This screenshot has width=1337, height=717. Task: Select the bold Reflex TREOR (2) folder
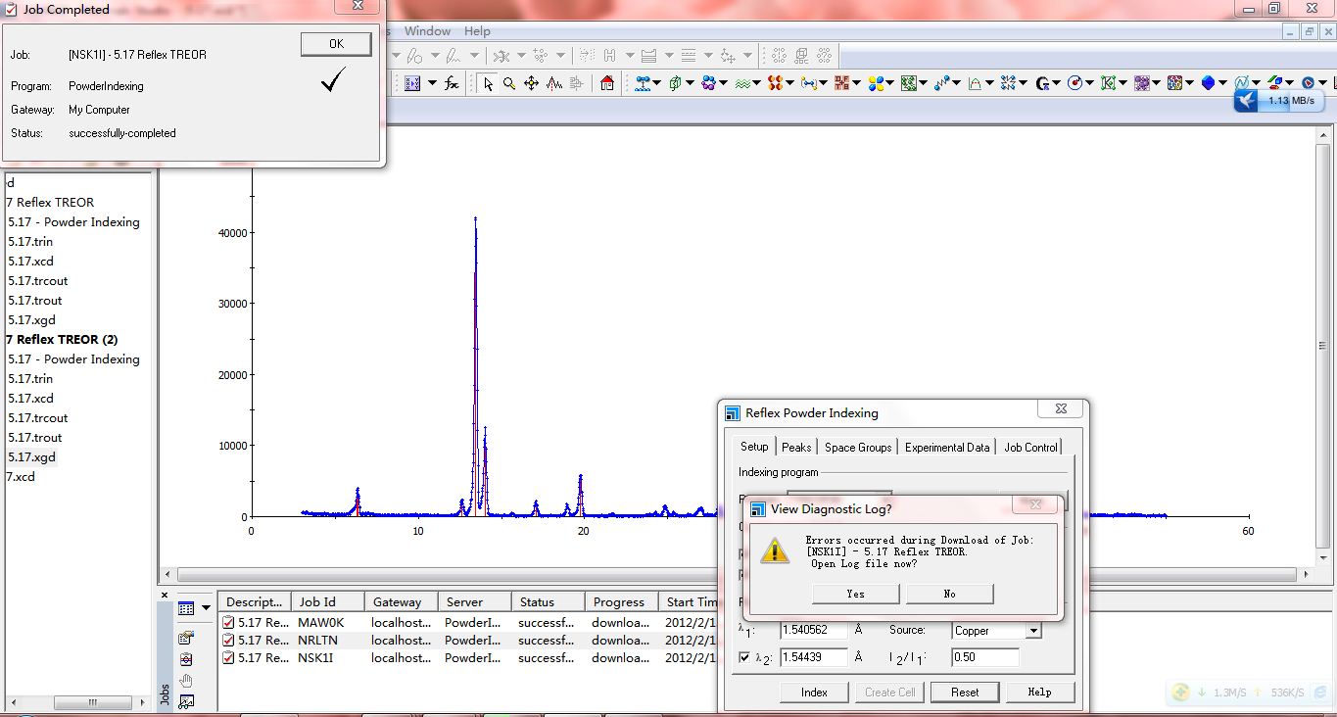(x=62, y=340)
